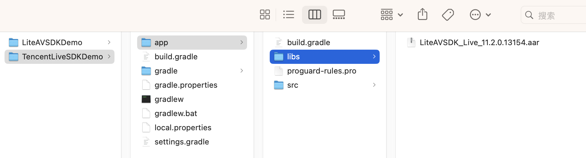Expand the gradle folder chevron

[242, 71]
